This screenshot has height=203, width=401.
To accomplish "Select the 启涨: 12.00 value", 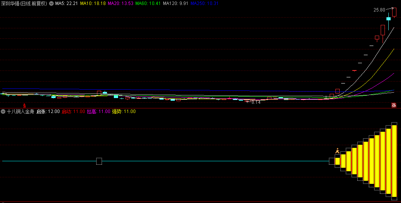I will pyautogui.click(x=48, y=111).
